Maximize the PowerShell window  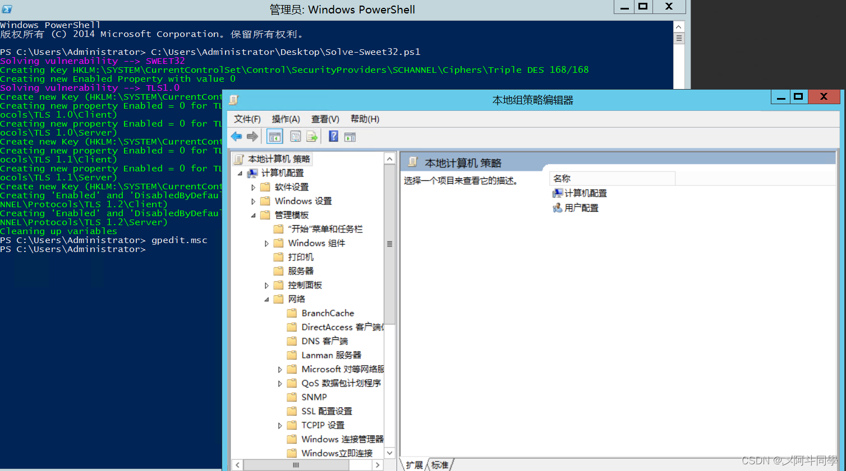[x=643, y=7]
